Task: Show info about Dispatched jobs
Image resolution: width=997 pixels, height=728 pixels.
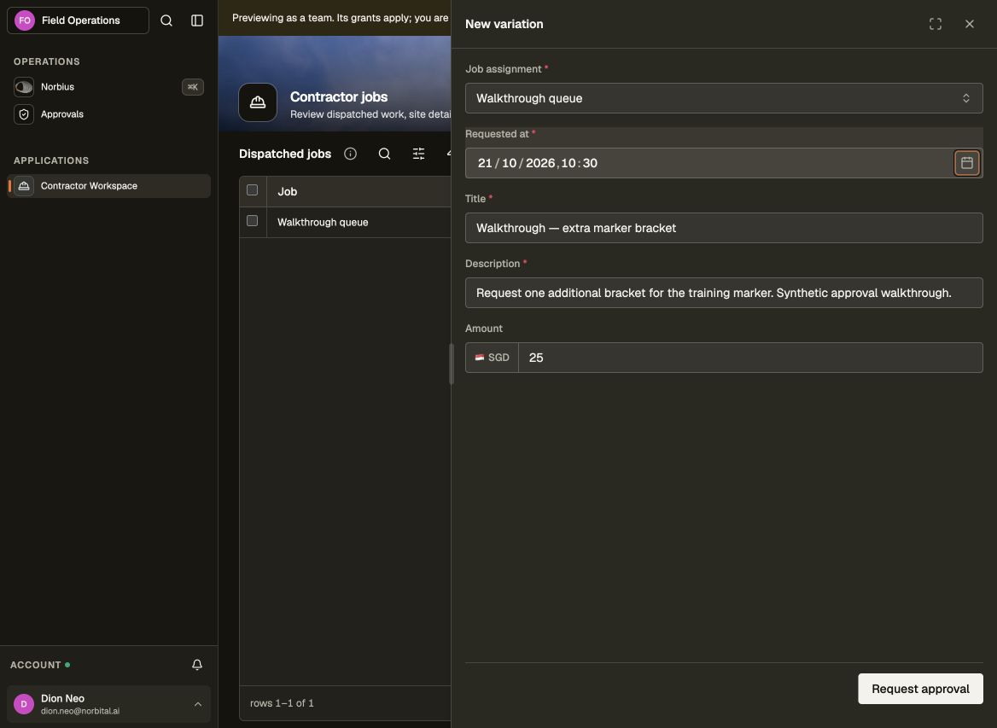Action: 350,154
